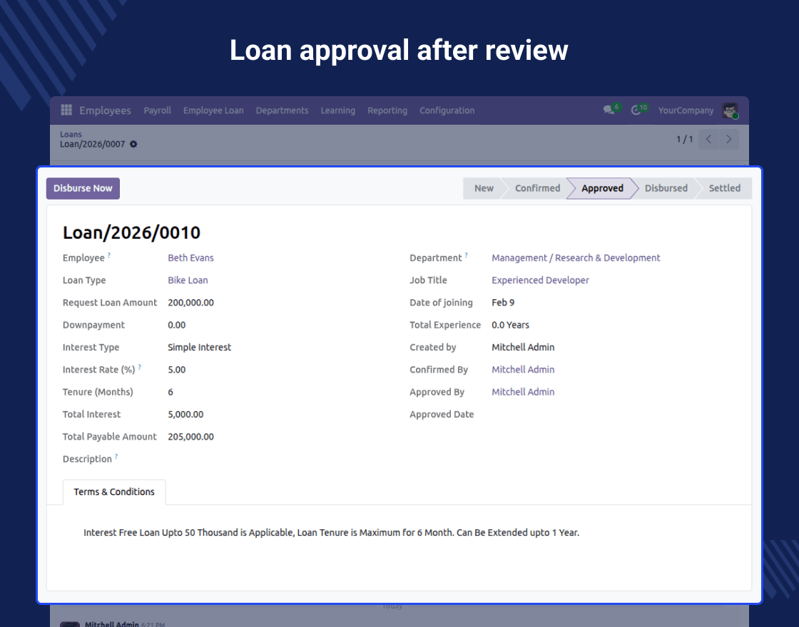The width and height of the screenshot is (799, 627).
Task: Open the Payroll menu
Action: coord(157,110)
